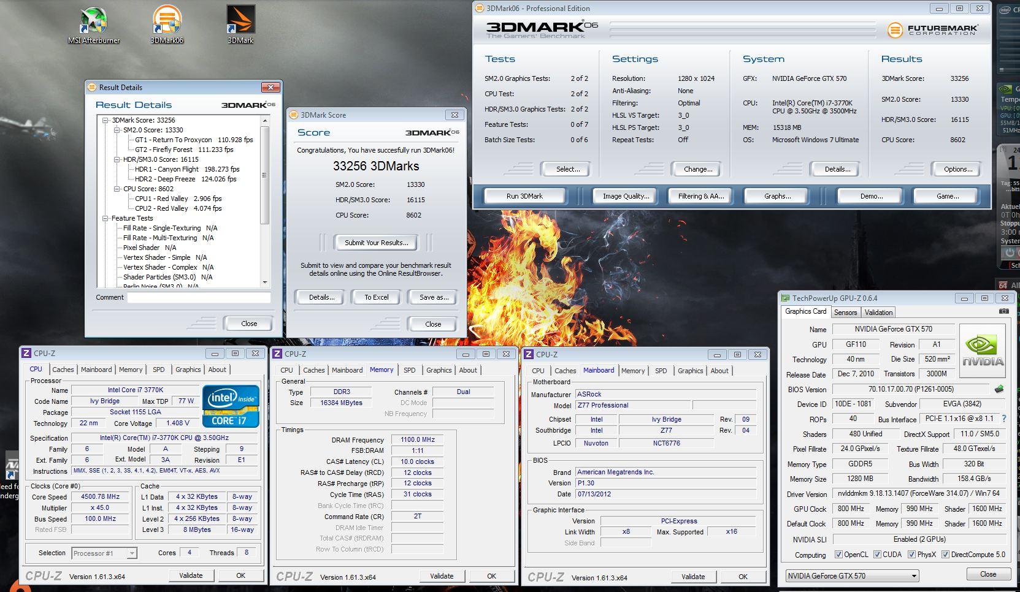Screen dimensions: 1020x592
Task: Click the Futuremark Corporation logo
Action: (932, 29)
